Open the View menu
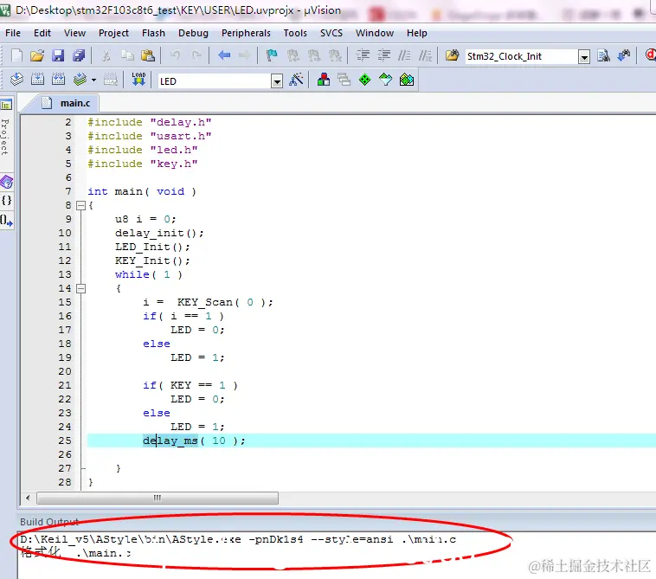 [75, 33]
